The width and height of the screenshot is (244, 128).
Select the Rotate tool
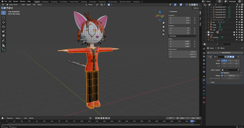pyautogui.click(x=4, y=27)
